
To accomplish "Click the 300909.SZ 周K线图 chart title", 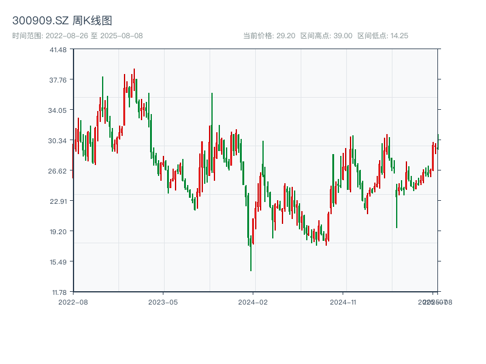I will 62,21.
